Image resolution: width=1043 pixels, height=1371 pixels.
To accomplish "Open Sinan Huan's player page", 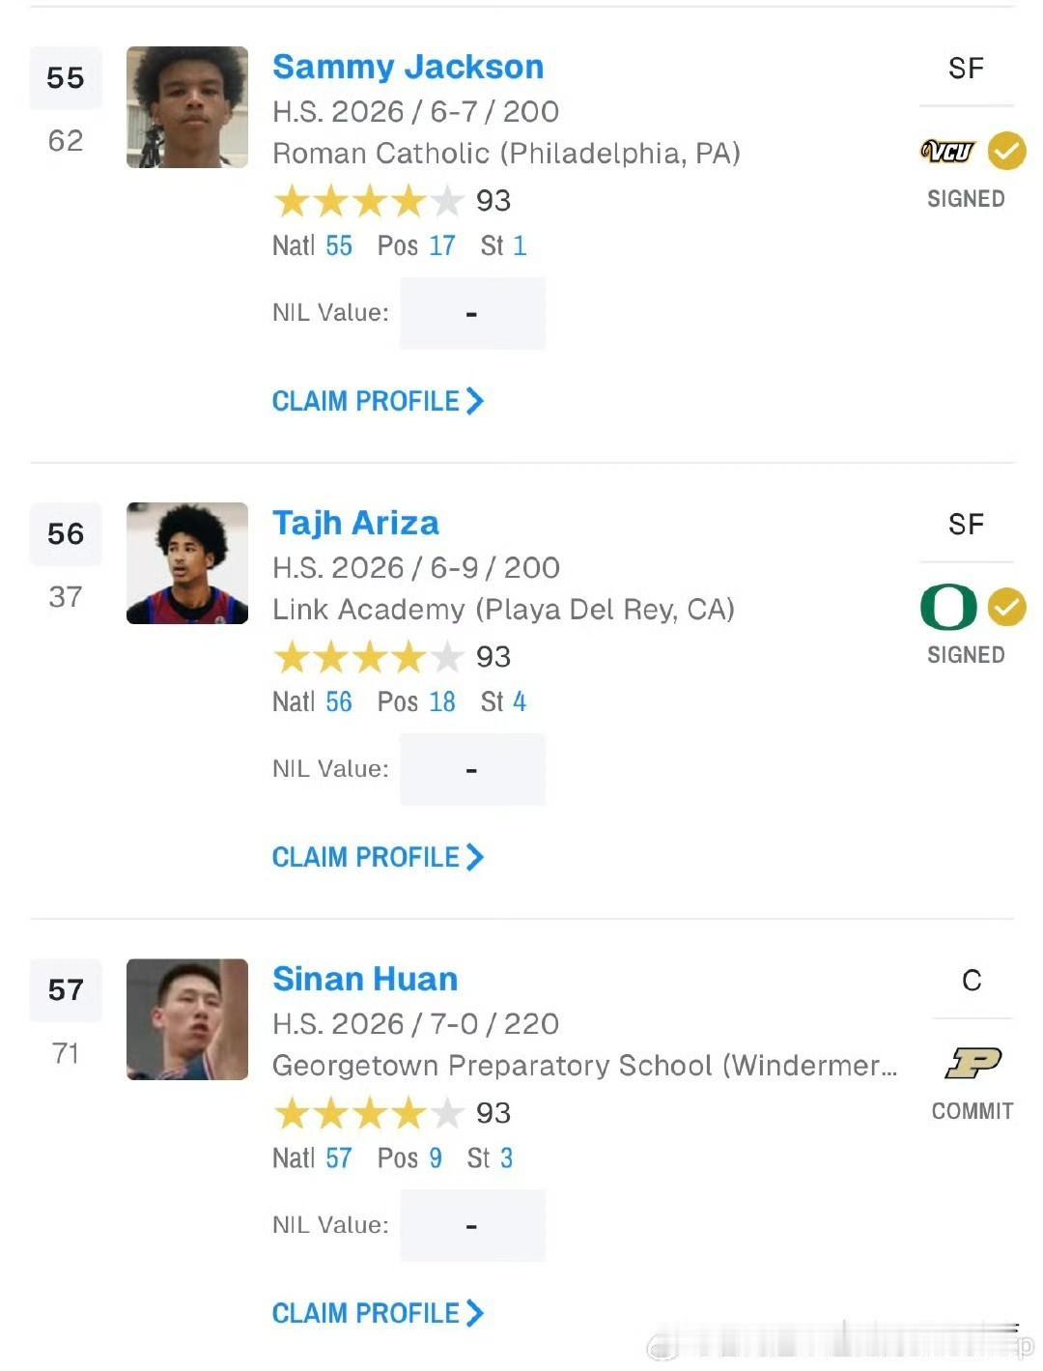I will tap(365, 979).
